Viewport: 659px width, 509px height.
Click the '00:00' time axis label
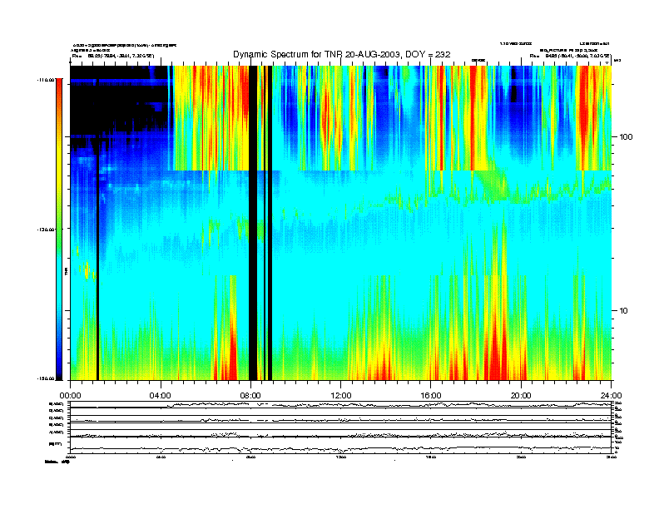pos(70,396)
